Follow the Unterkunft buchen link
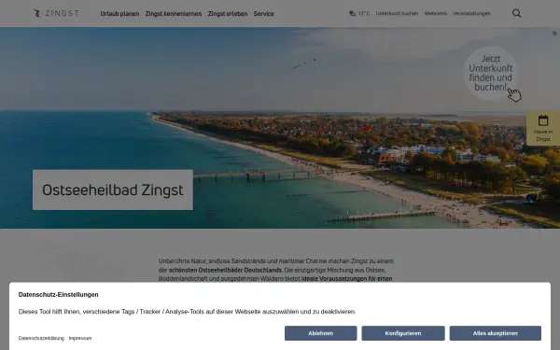This screenshot has width=560, height=350. 397,14
